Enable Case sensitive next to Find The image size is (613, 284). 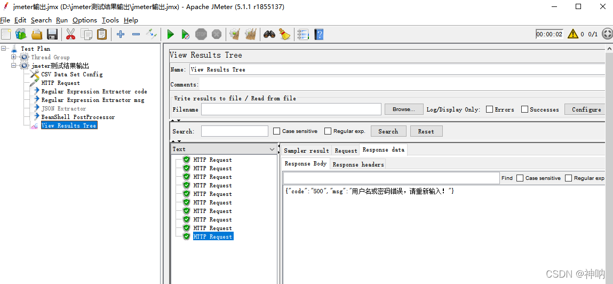(520, 178)
